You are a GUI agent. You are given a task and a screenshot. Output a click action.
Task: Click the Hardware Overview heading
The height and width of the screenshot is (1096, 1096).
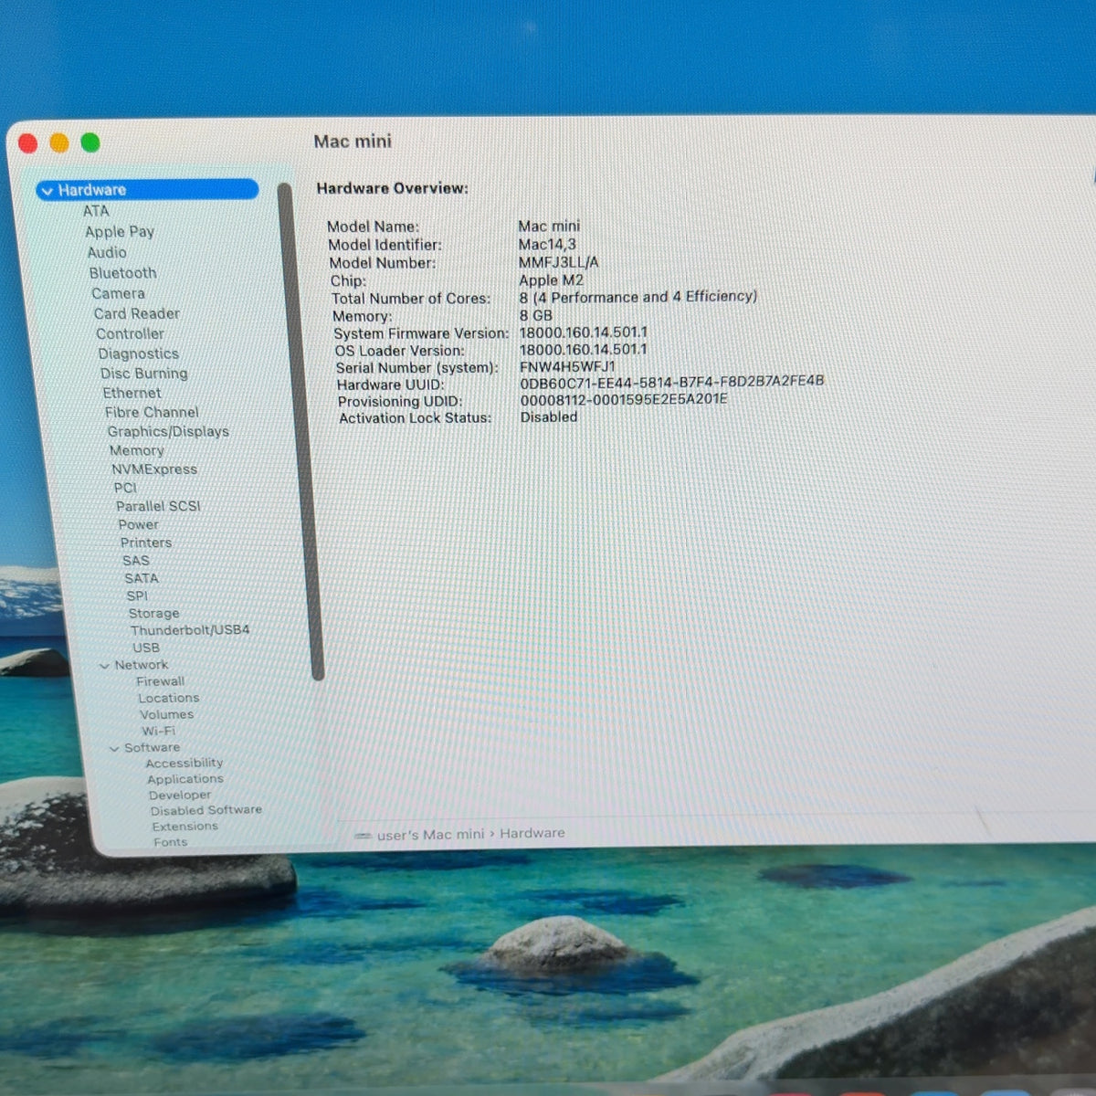click(392, 188)
